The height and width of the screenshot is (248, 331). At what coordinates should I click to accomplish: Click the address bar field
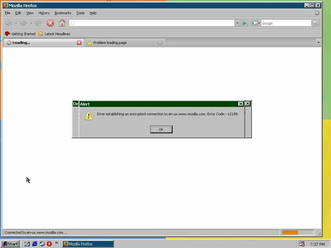point(152,23)
